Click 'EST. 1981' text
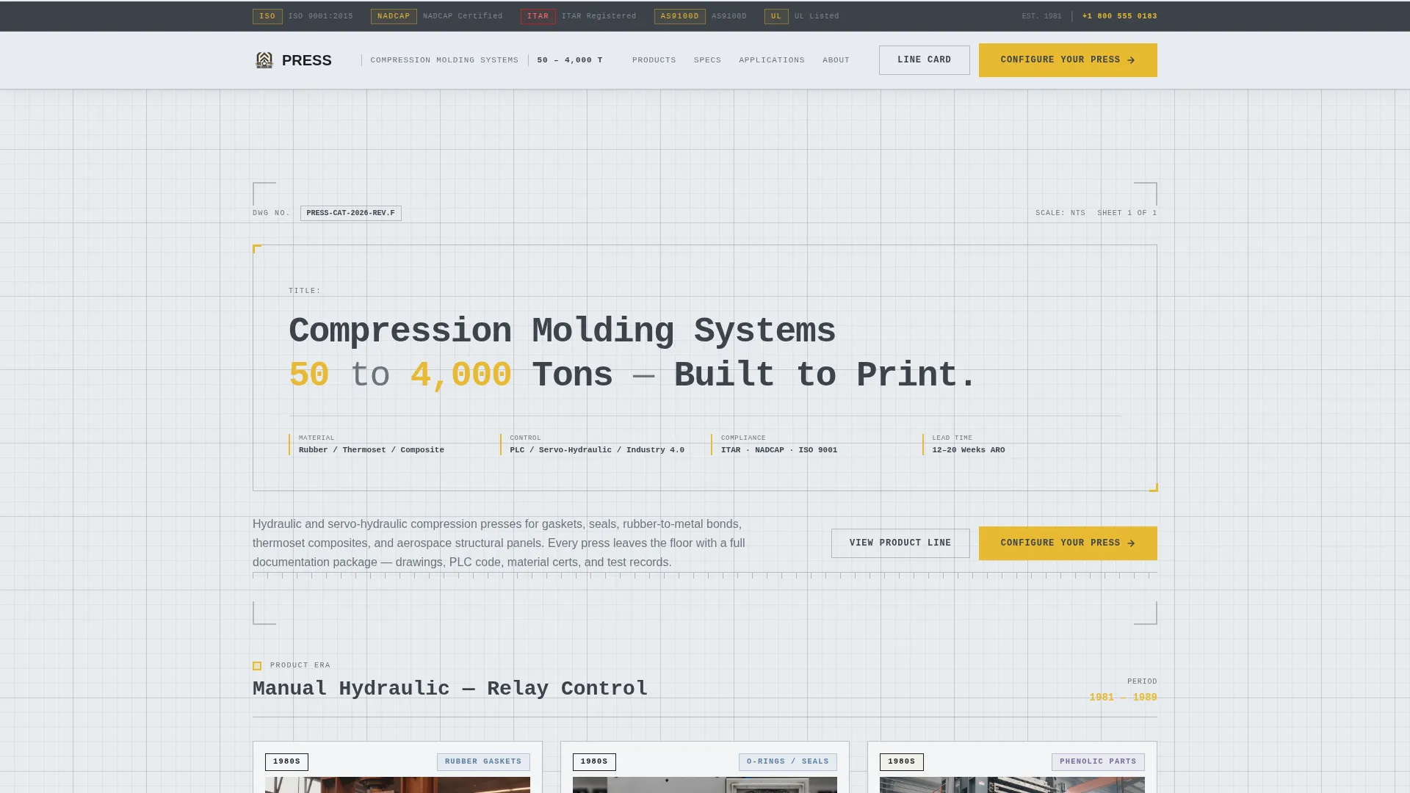This screenshot has height=793, width=1410. [x=1041, y=16]
